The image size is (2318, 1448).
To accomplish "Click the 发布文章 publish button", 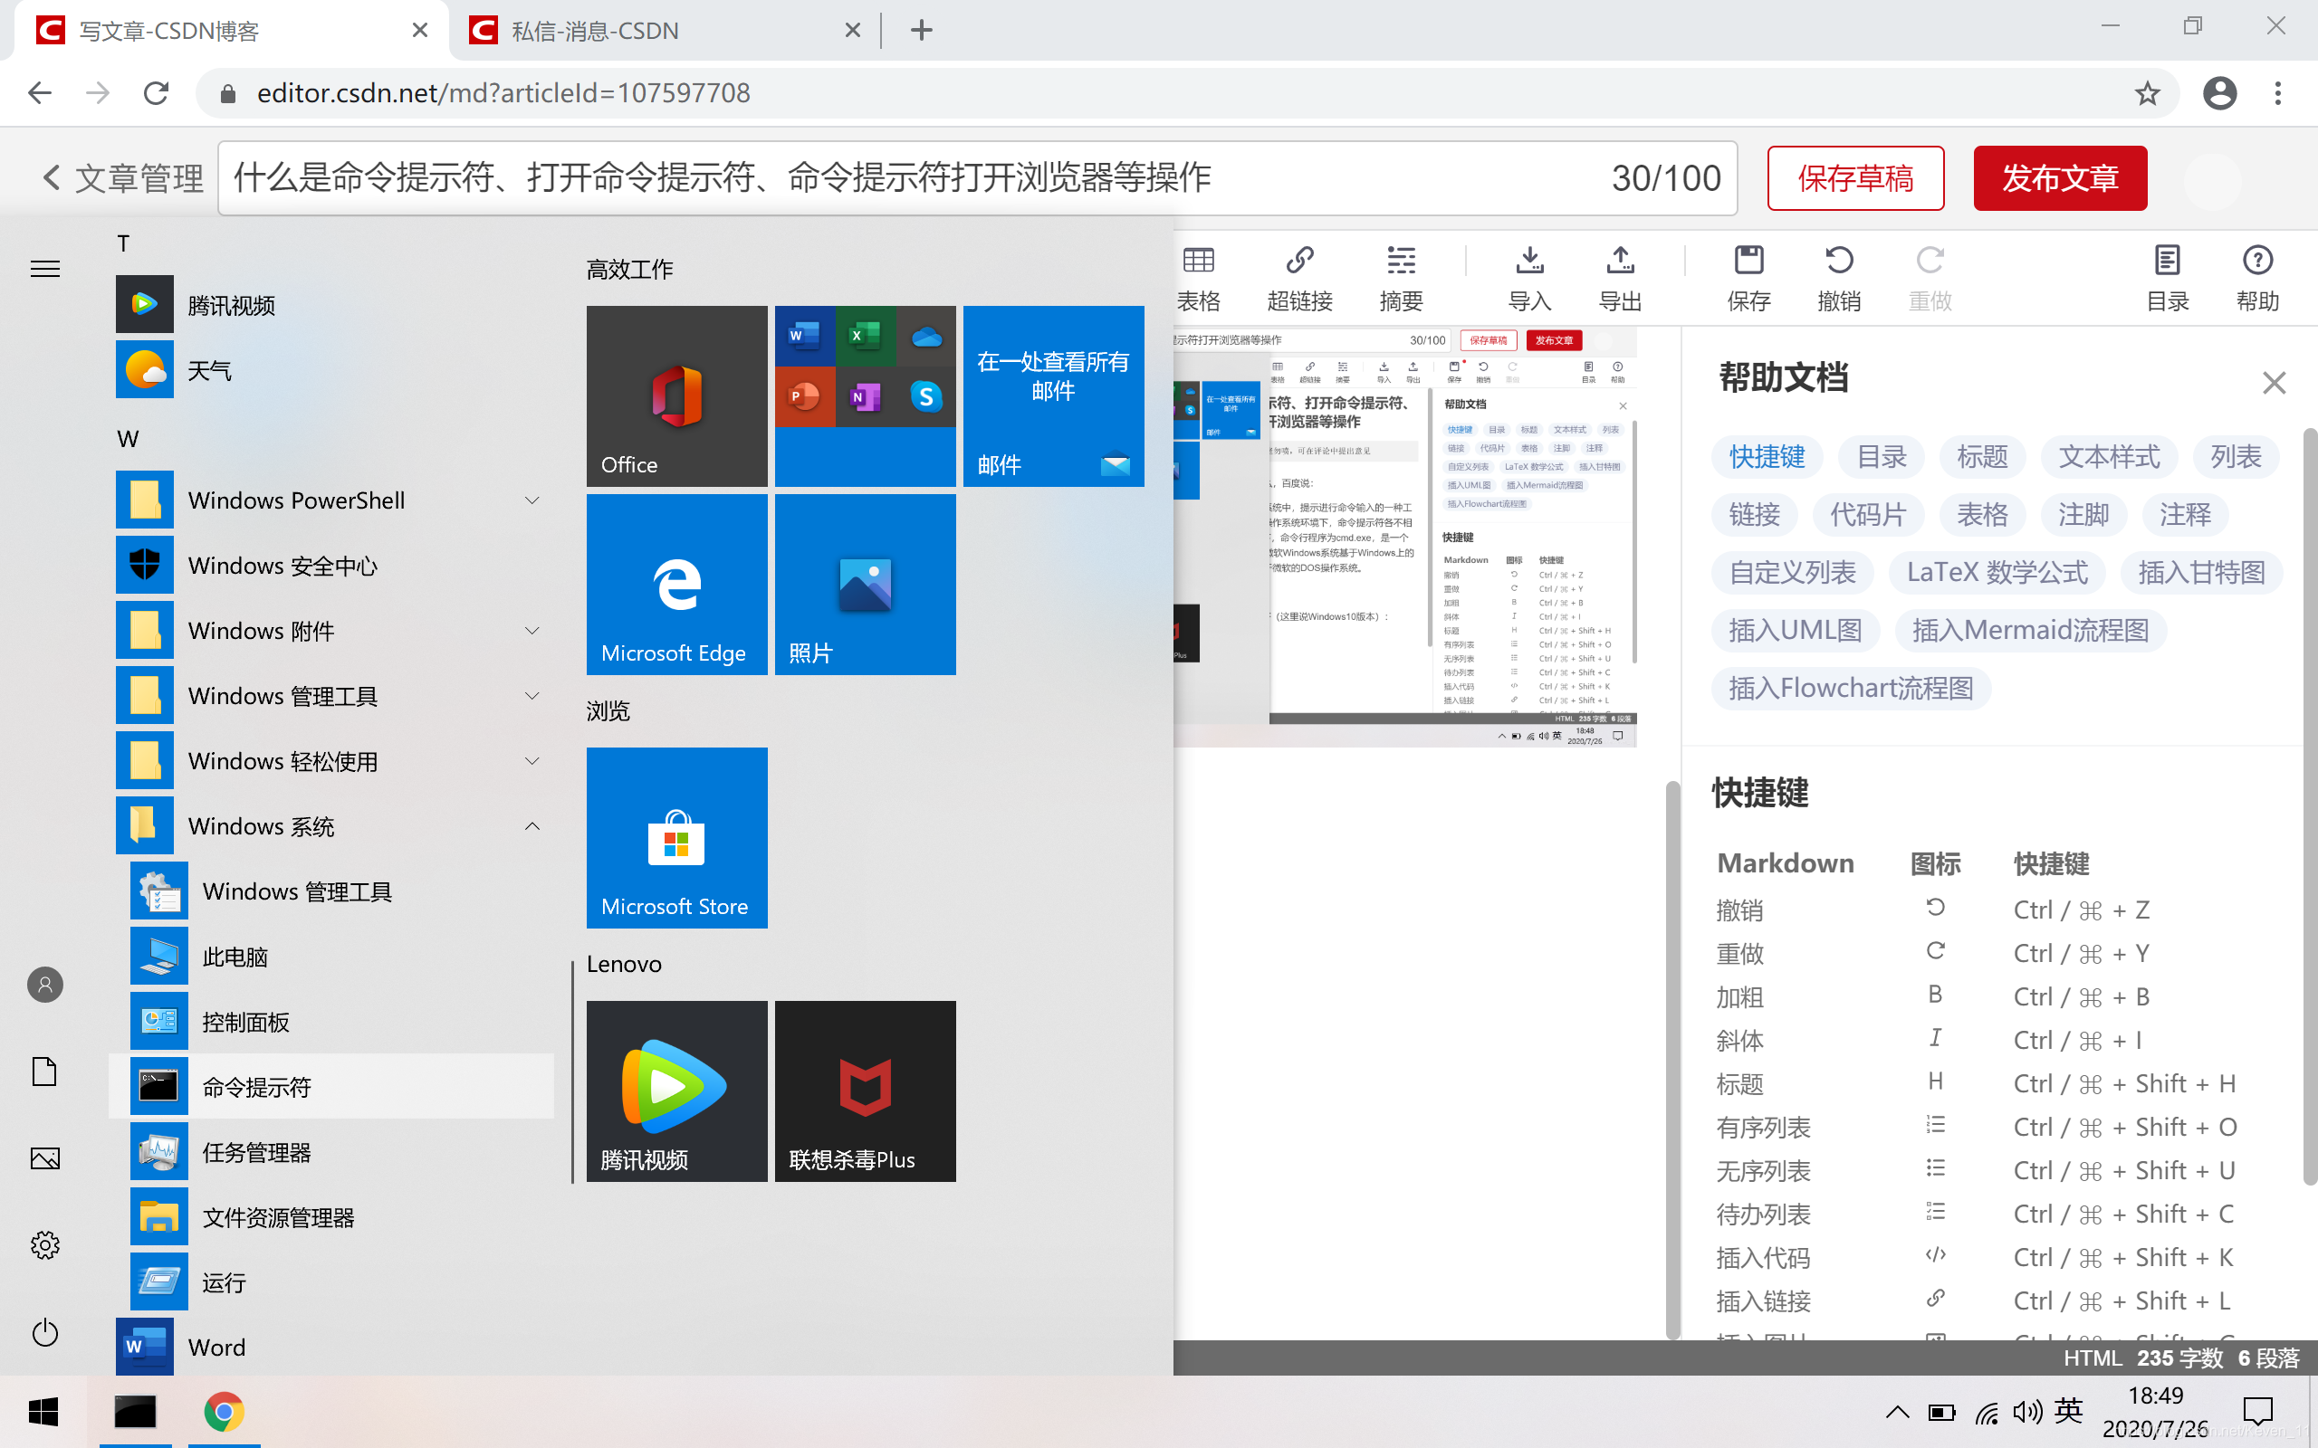I will coord(2059,178).
